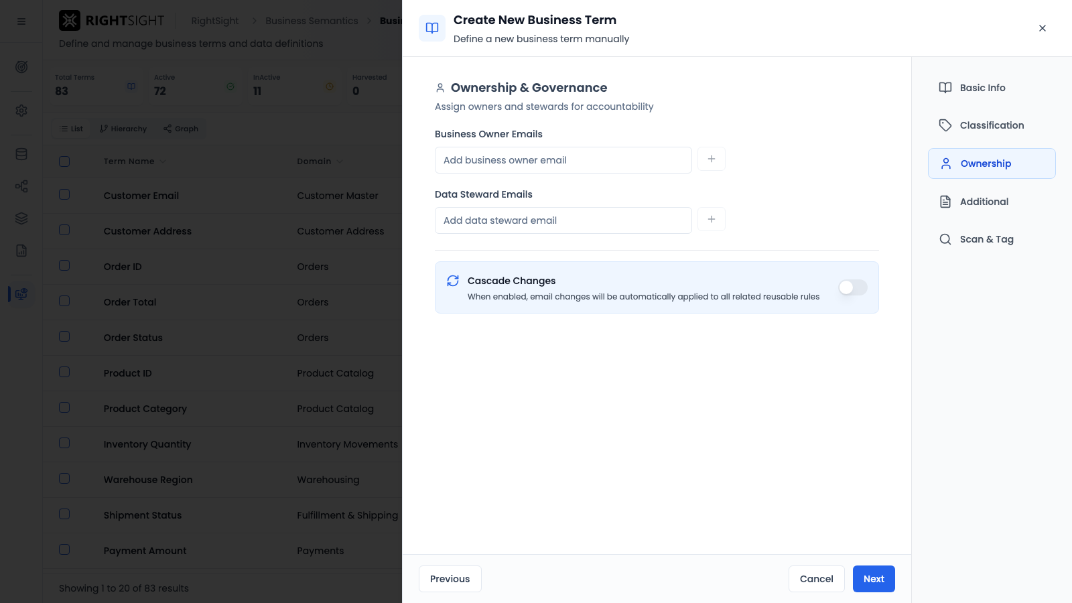Switch to Hierarchy view

(x=123, y=129)
